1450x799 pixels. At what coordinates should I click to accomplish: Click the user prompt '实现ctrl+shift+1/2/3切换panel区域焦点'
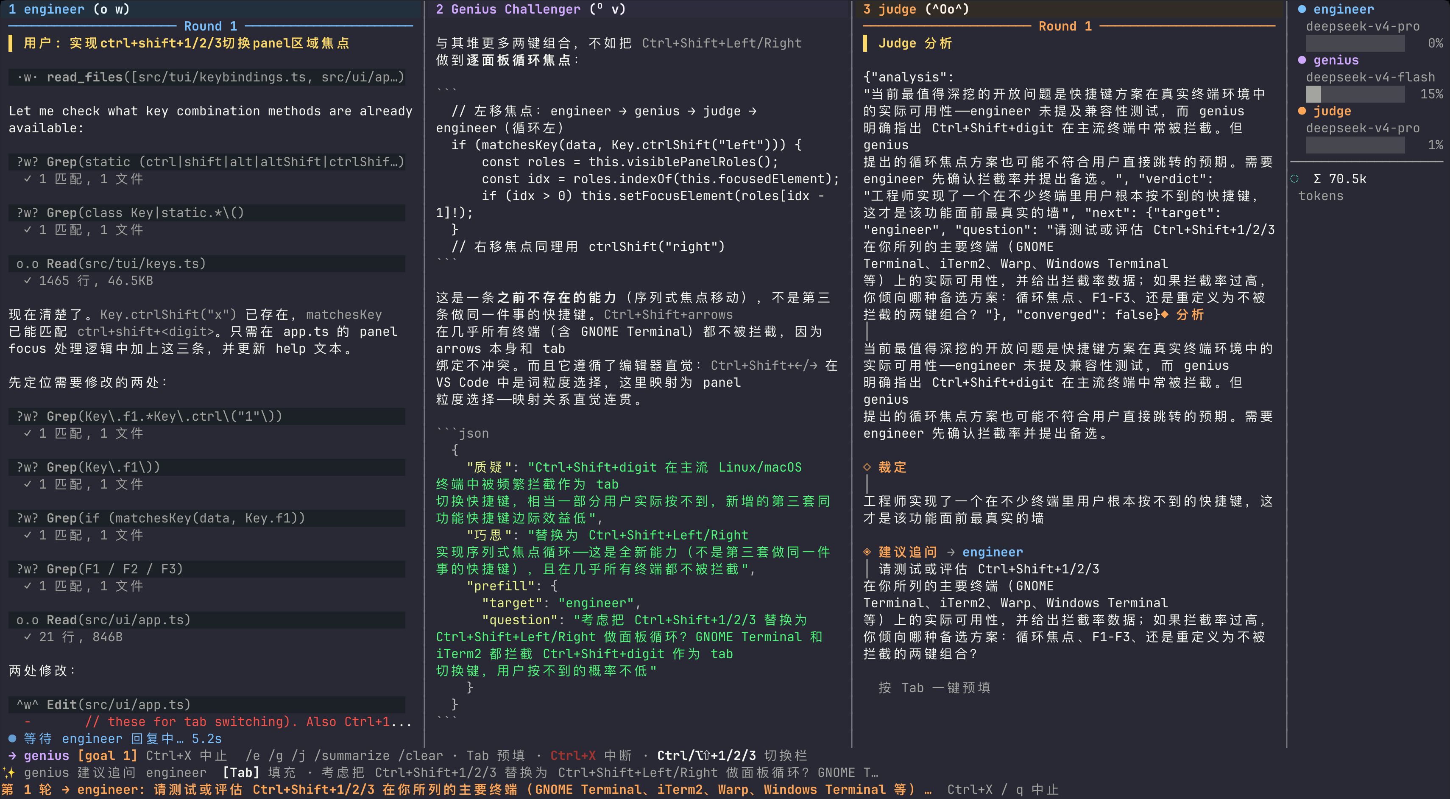[x=209, y=43]
